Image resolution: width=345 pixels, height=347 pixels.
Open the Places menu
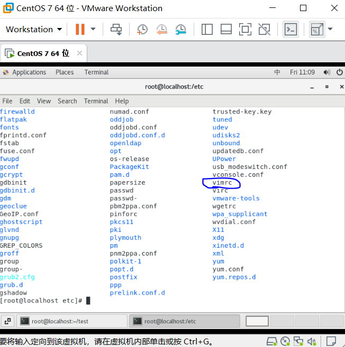pyautogui.click(x=65, y=72)
